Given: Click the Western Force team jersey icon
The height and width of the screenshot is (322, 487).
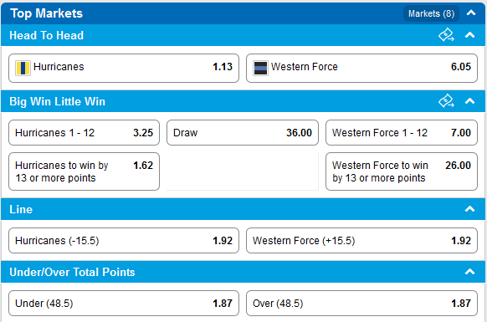Looking at the screenshot, I should (x=260, y=68).
